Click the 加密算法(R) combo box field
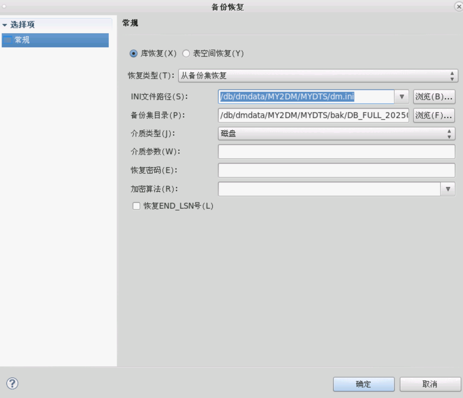The height and width of the screenshot is (398, 463). [x=329, y=189]
